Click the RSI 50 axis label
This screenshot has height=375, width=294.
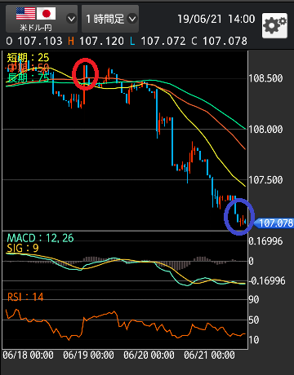254,320
